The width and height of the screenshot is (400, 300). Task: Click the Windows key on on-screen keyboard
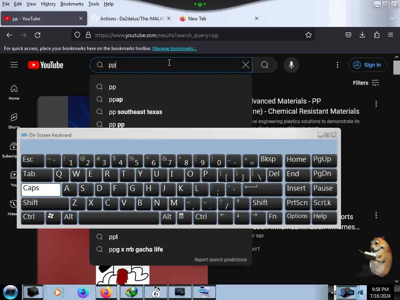[x=53, y=218]
